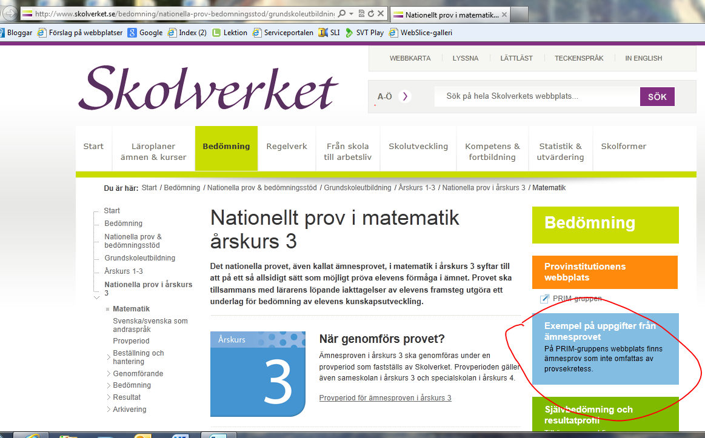Open Grundskoleutbildning in the sidebar tree
The image size is (705, 438).
pyautogui.click(x=140, y=258)
